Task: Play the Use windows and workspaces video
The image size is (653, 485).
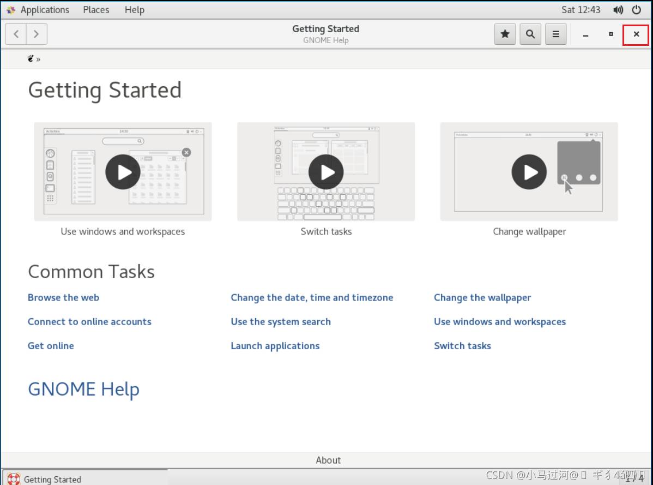Action: pyautogui.click(x=123, y=172)
